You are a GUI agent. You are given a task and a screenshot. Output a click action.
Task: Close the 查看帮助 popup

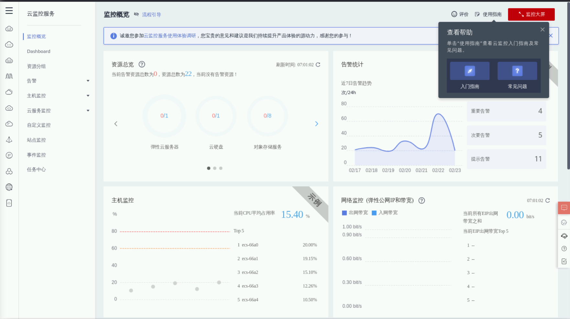point(542,29)
